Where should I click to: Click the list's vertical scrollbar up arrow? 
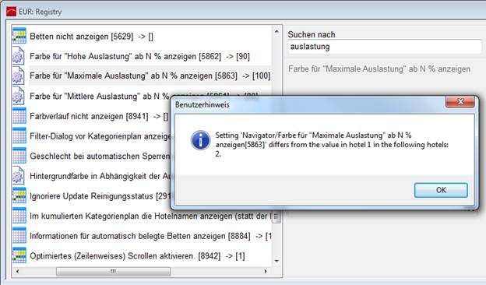[x=276, y=31]
